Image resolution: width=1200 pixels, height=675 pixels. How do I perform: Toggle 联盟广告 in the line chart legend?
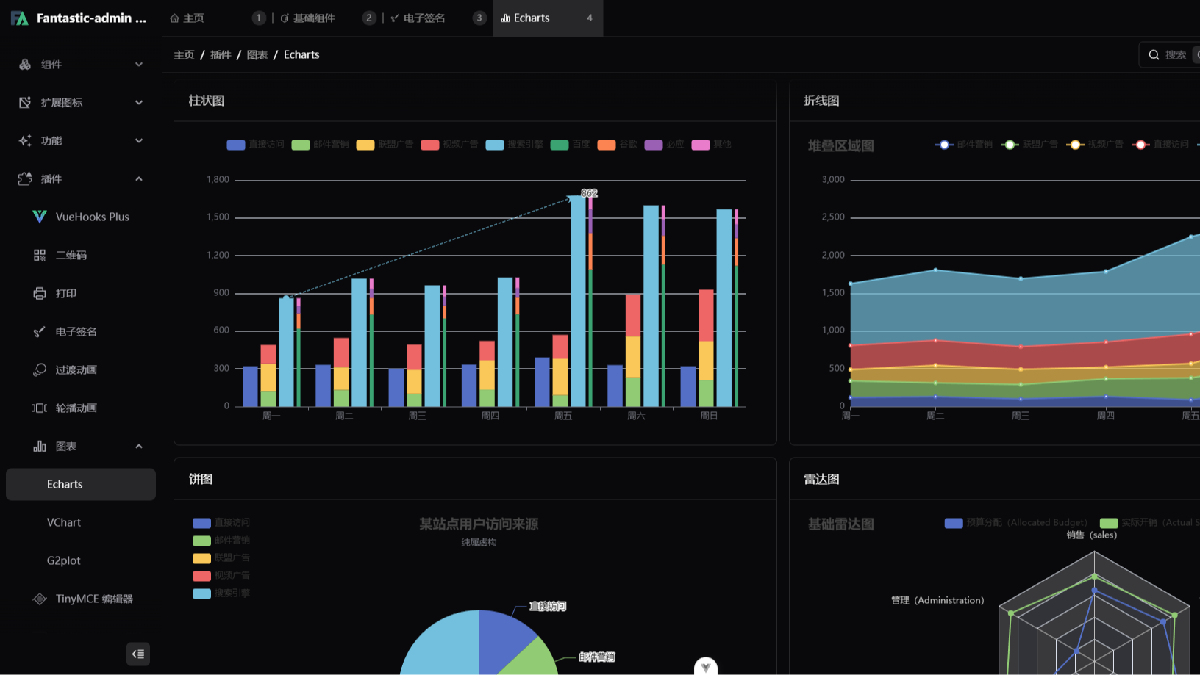(1029, 145)
